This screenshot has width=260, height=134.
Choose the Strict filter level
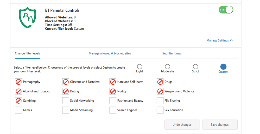(195, 67)
